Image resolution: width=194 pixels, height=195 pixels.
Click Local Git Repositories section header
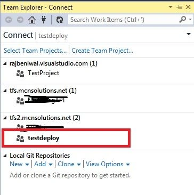[40, 156]
